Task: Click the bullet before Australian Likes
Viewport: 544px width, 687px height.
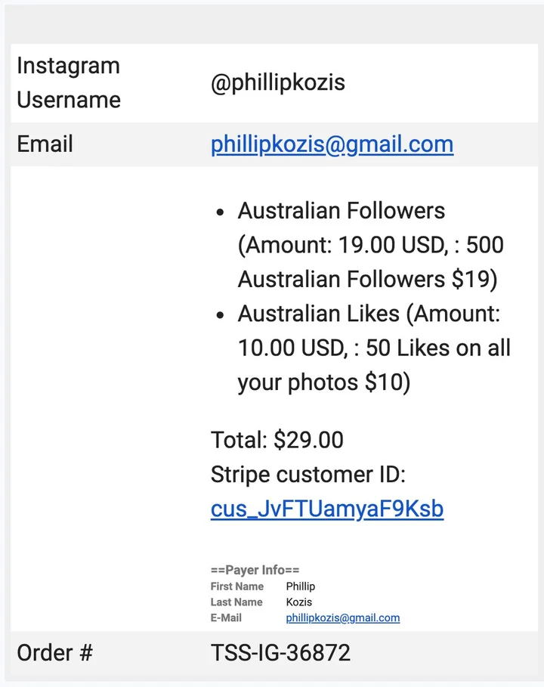Action: pyautogui.click(x=220, y=315)
